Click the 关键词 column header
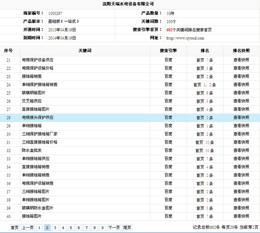The height and width of the screenshot is (233, 260). click(85, 51)
